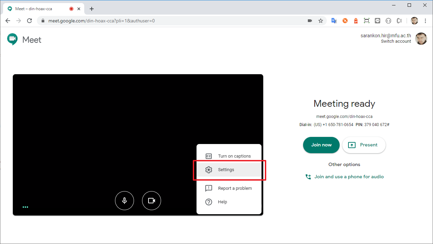Click the camera permission icon in address bar
Screen dimensions: 433x244
(310, 21)
